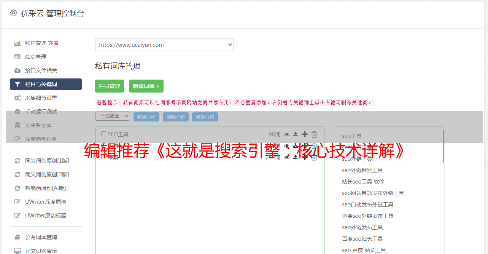
Task: Click the red 充值 link
Action: click(53, 43)
